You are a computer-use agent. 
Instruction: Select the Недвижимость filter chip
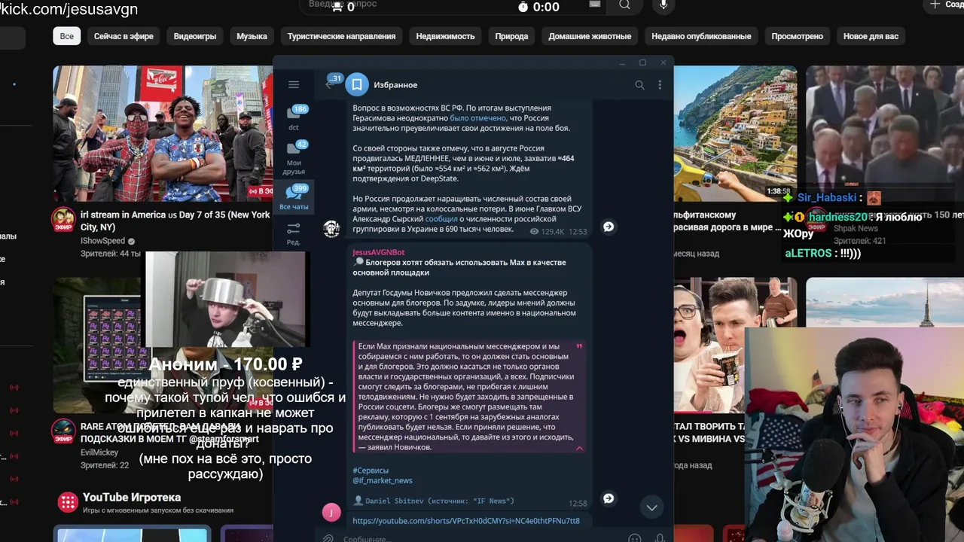click(x=445, y=36)
